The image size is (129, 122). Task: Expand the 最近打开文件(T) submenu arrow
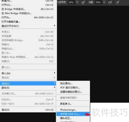click(x=54, y=25)
